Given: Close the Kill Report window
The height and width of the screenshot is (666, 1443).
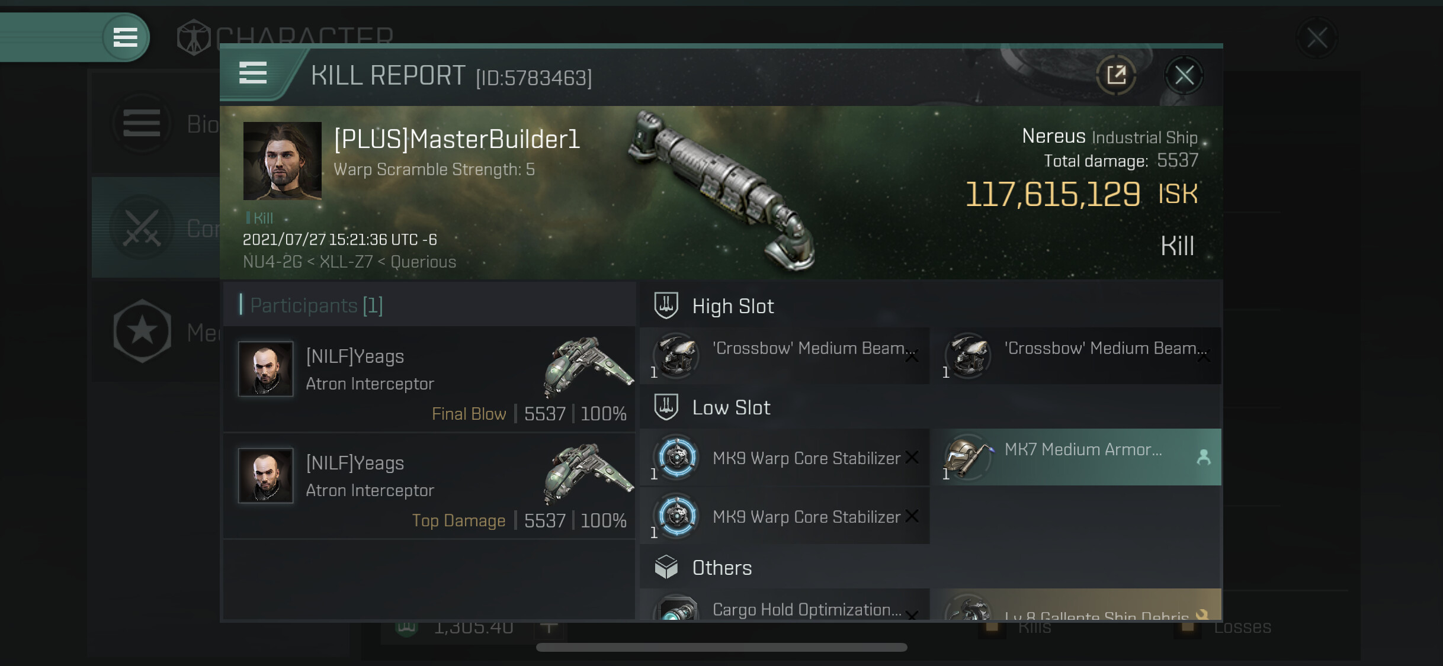Looking at the screenshot, I should tap(1184, 75).
